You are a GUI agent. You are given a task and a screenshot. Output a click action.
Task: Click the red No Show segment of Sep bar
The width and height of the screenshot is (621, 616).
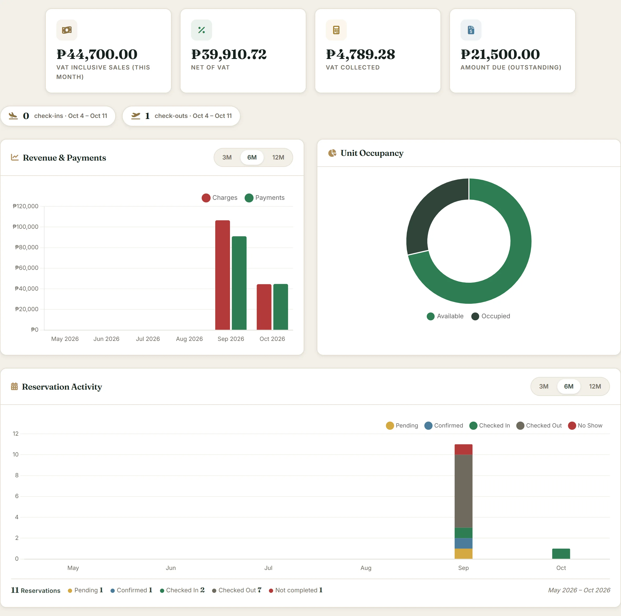click(463, 449)
